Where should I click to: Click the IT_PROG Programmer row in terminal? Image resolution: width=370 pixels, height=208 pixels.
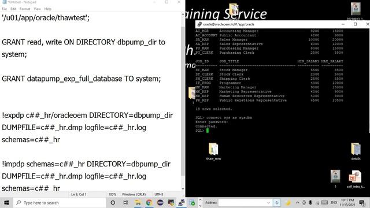coord(269,83)
